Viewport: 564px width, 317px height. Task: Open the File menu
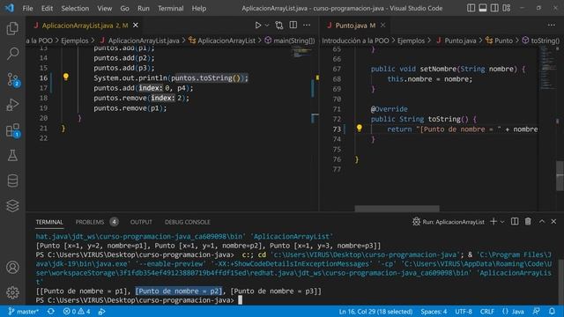[27, 8]
